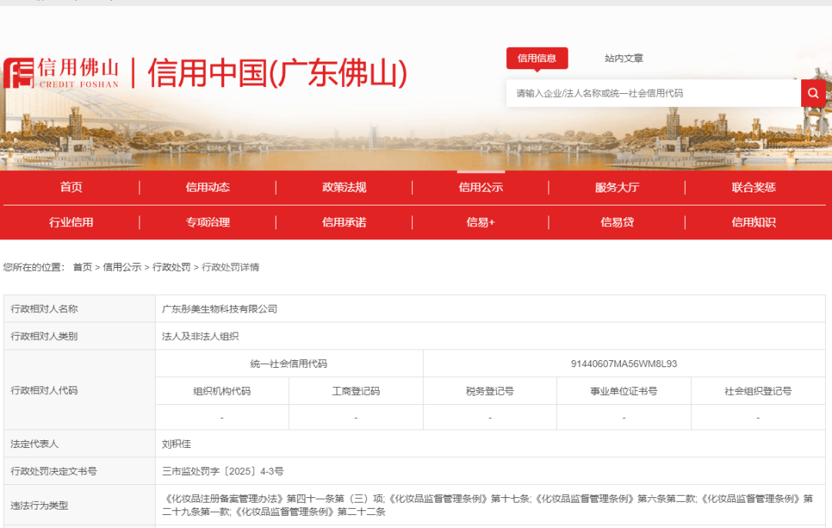832x528 pixels.
Task: Click the 违法行为类型 label
Action: pos(39,506)
